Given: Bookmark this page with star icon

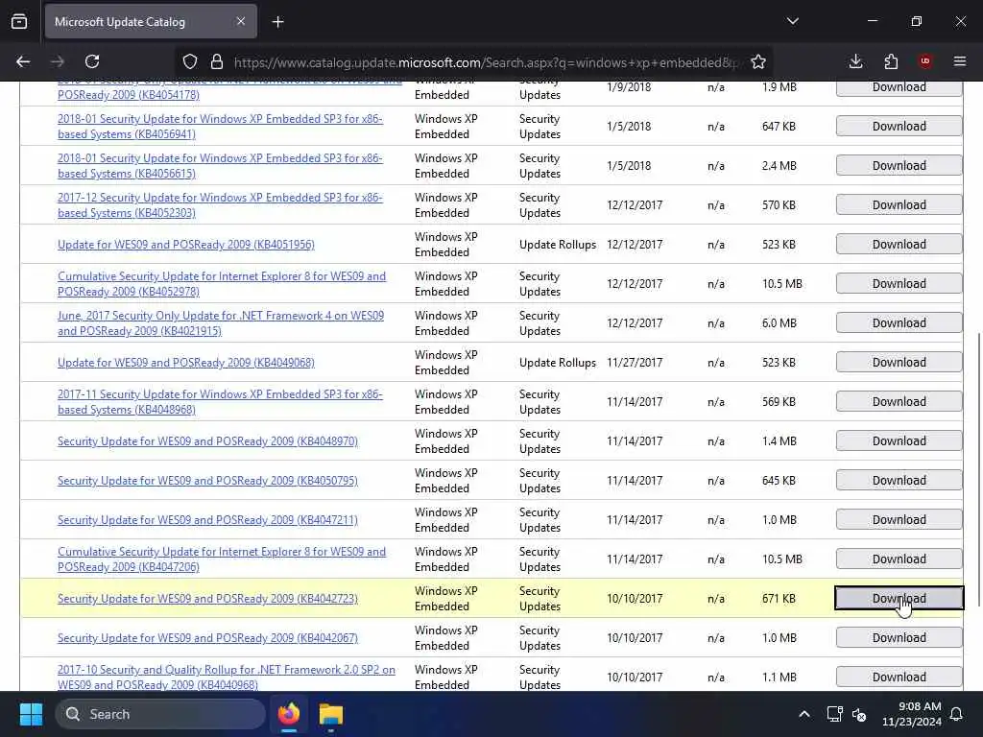Looking at the screenshot, I should tap(758, 61).
